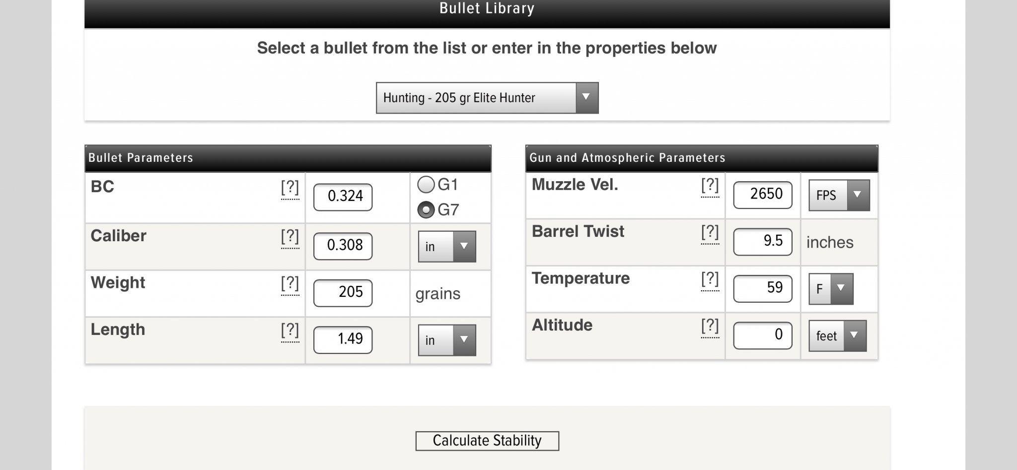The height and width of the screenshot is (470, 1017).
Task: Click the Caliber help [?] icon
Action: (290, 236)
